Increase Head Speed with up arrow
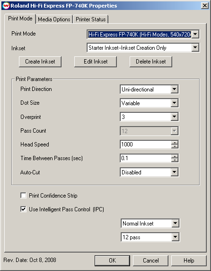Screen dimensions: 211x271 pyautogui.click(x=175, y=143)
